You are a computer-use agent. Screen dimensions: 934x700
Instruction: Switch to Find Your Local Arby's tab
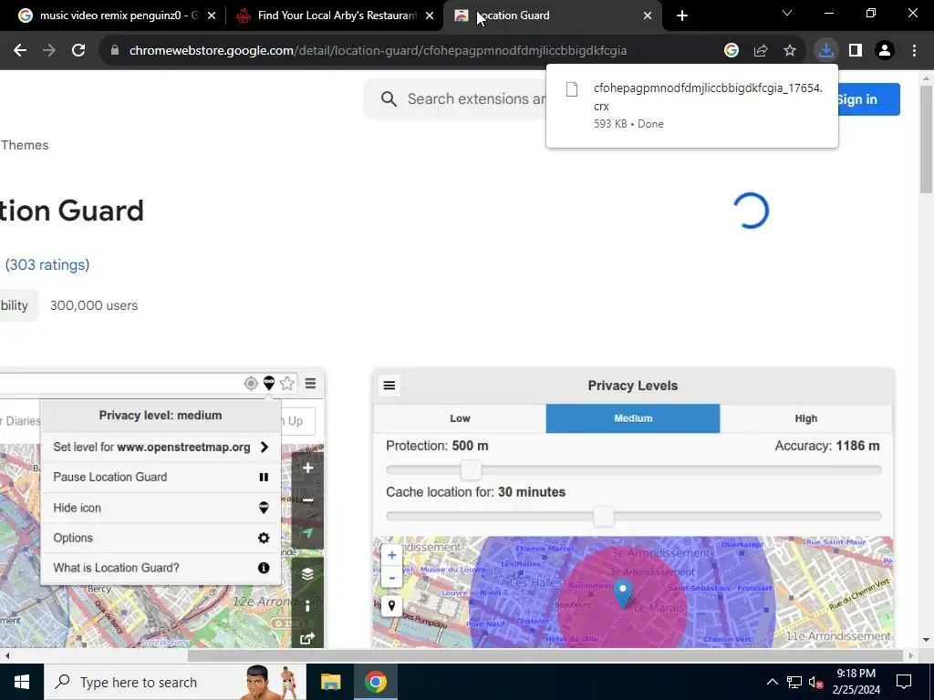(x=335, y=15)
